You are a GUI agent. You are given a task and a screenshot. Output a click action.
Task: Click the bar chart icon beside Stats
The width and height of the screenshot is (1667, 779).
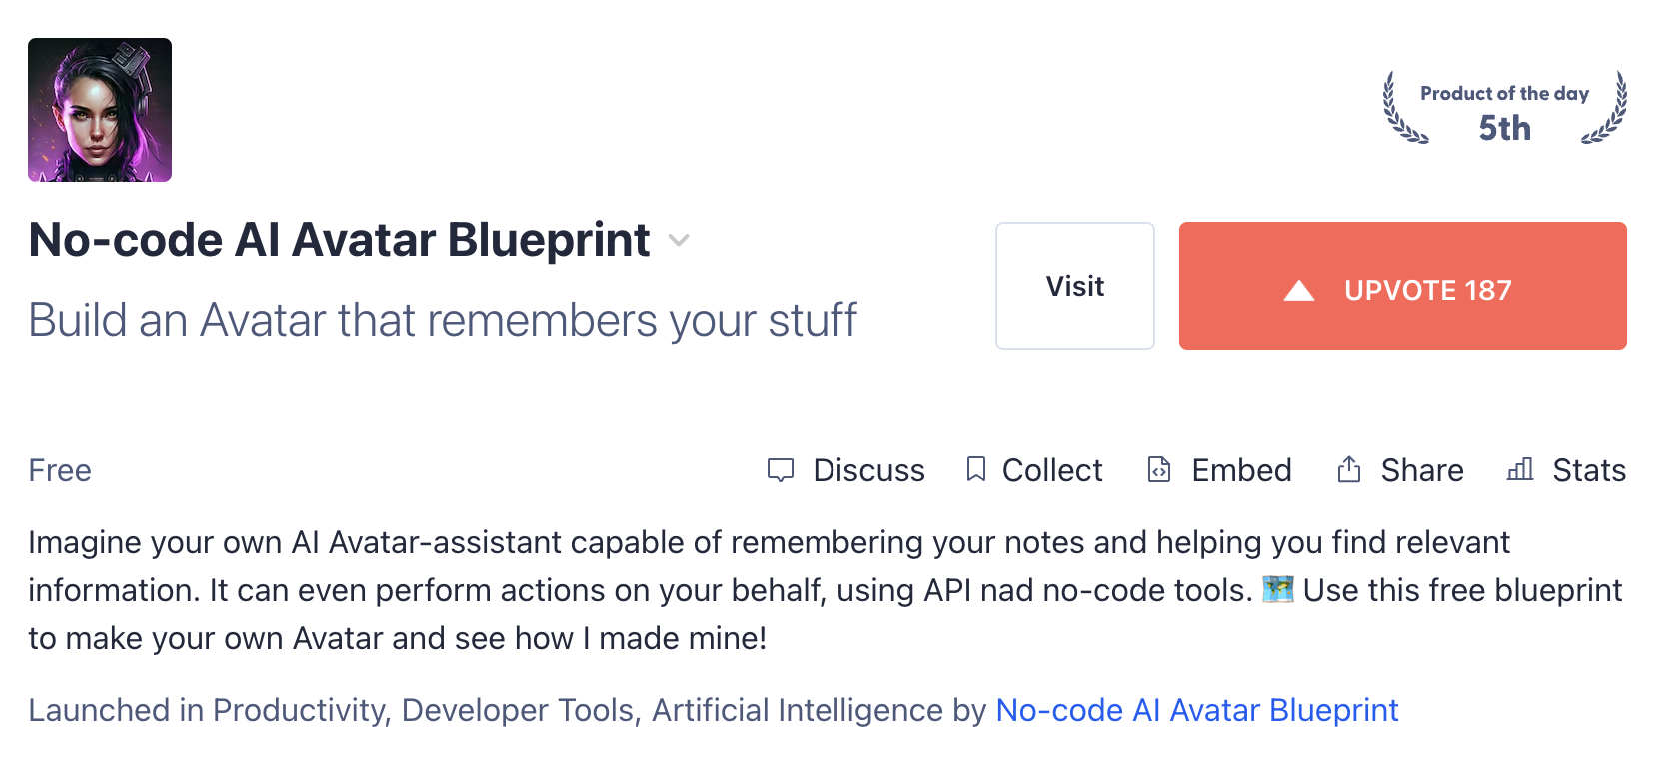(1520, 469)
